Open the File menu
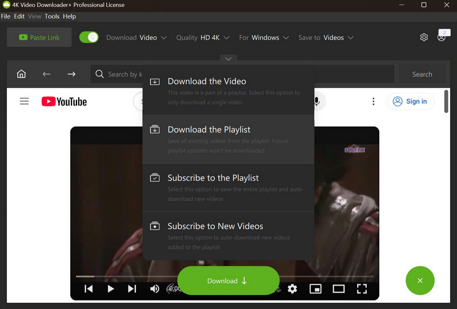Viewport: 457px width, 309px height. [x=6, y=17]
